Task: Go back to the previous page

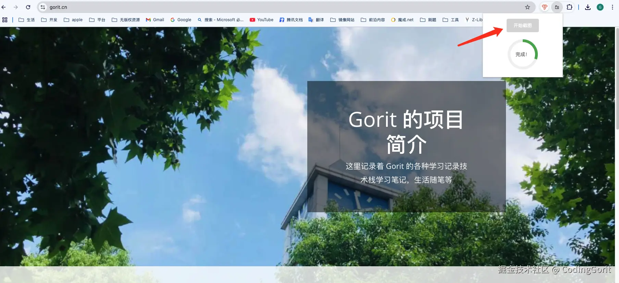Action: (x=4, y=7)
